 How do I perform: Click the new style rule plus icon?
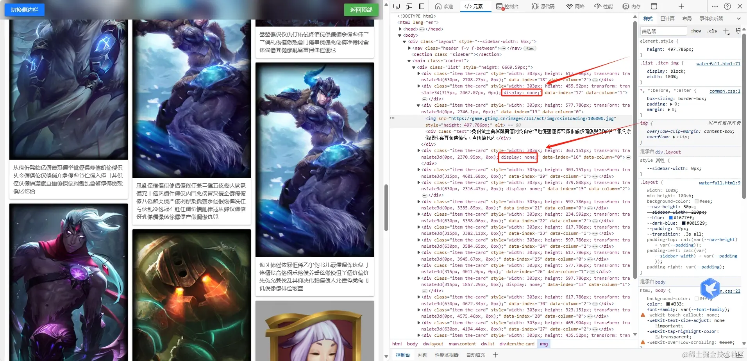(726, 31)
